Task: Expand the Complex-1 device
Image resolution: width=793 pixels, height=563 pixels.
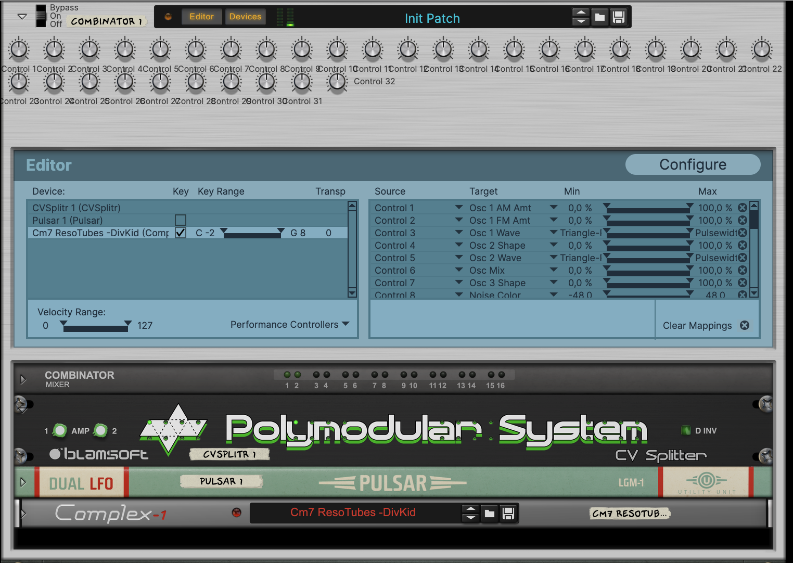Action: pyautogui.click(x=22, y=514)
